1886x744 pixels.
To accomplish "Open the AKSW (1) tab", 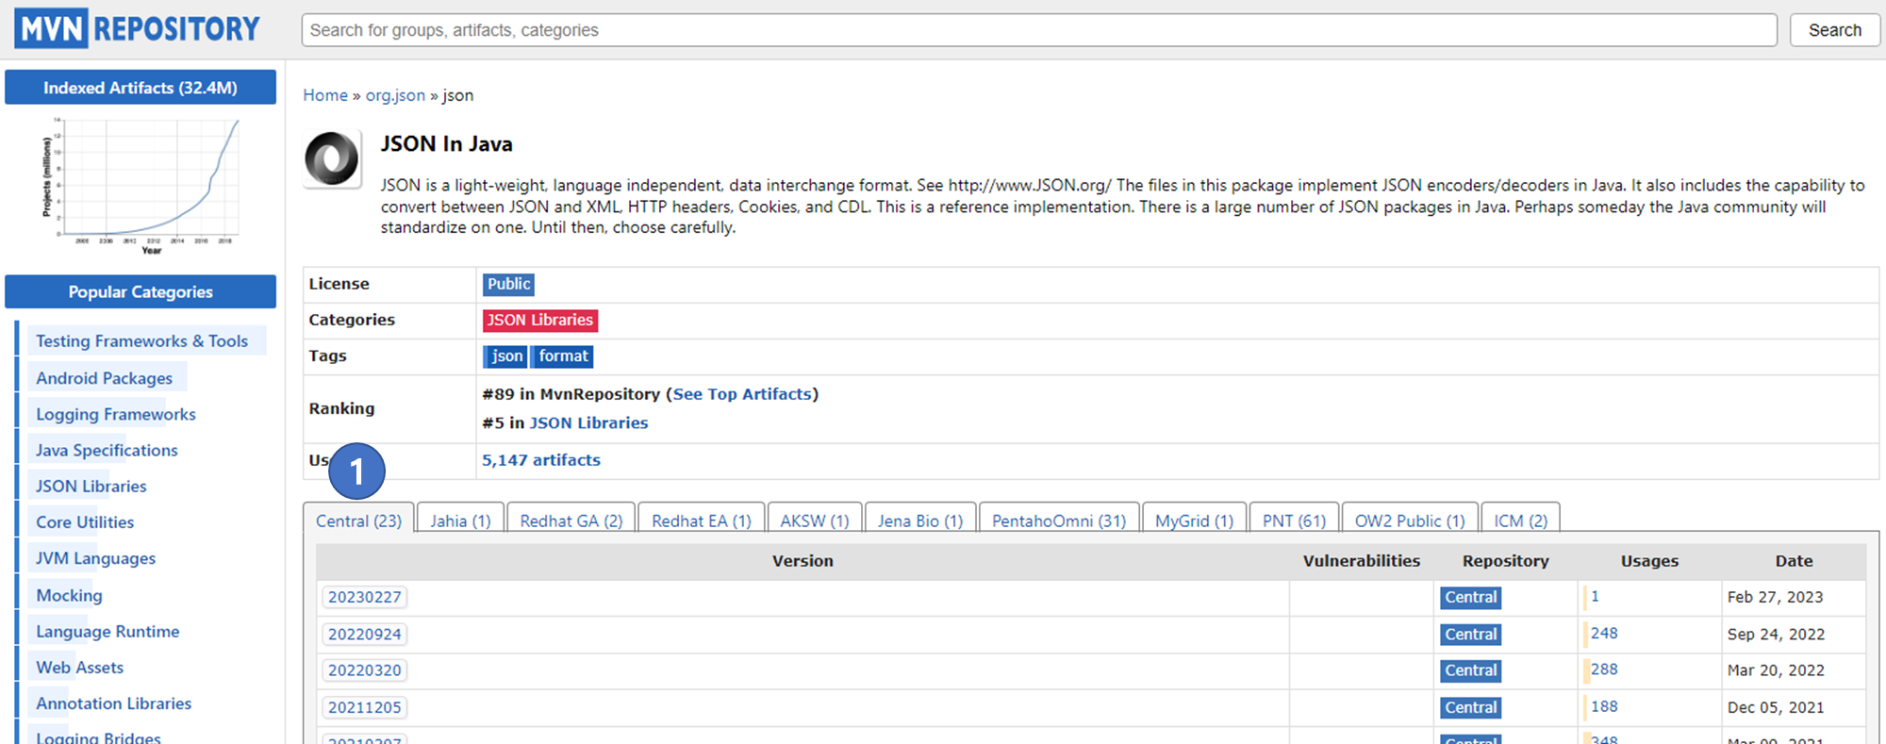I will click(x=815, y=521).
